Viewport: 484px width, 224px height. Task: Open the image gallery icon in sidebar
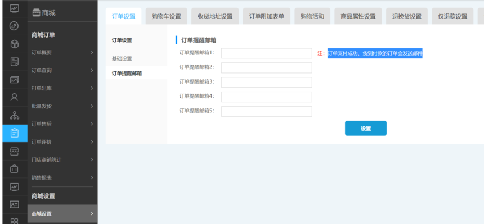click(x=15, y=80)
